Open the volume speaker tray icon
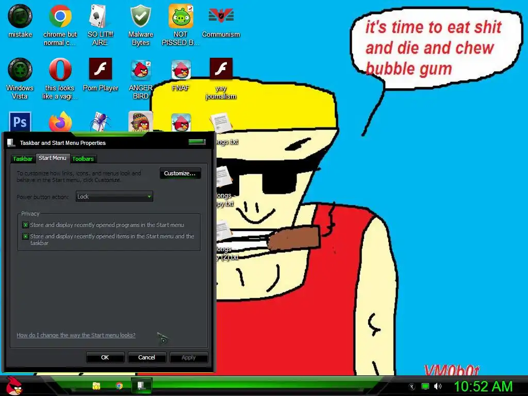This screenshot has width=528, height=396. pyautogui.click(x=438, y=387)
